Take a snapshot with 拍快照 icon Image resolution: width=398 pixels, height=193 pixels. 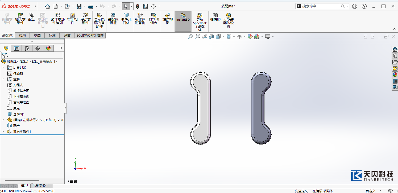215,15
